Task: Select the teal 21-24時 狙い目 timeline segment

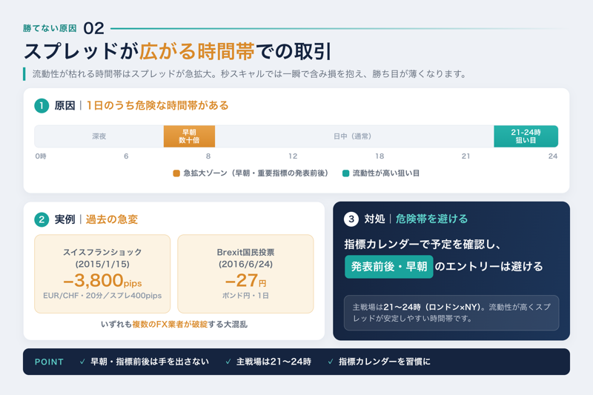Action: click(526, 136)
